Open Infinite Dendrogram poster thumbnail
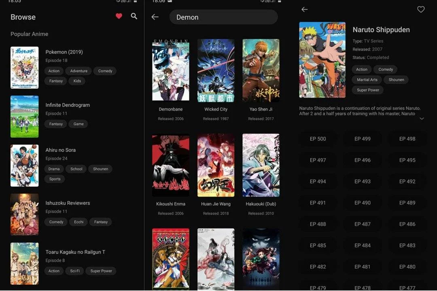This screenshot has height=291, width=437. coord(25,117)
